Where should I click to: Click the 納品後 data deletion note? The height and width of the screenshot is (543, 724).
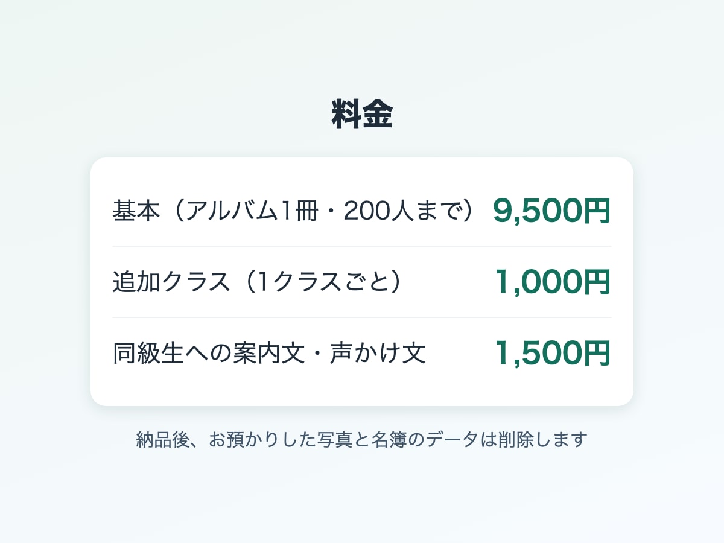point(362,439)
